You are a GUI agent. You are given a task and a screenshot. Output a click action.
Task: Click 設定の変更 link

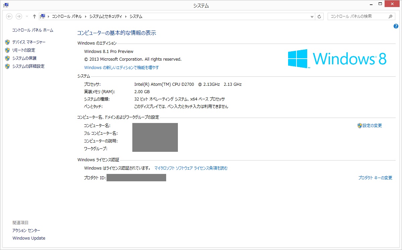coord(372,126)
